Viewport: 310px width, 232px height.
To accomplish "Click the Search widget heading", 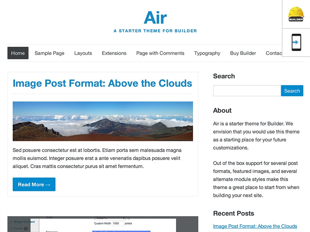I will pyautogui.click(x=224, y=76).
